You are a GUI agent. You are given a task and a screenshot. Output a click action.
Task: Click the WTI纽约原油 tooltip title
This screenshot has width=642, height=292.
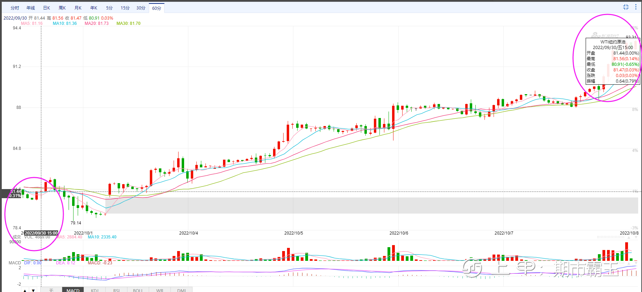coord(613,42)
